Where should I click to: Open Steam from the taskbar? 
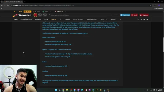click(x=105, y=90)
